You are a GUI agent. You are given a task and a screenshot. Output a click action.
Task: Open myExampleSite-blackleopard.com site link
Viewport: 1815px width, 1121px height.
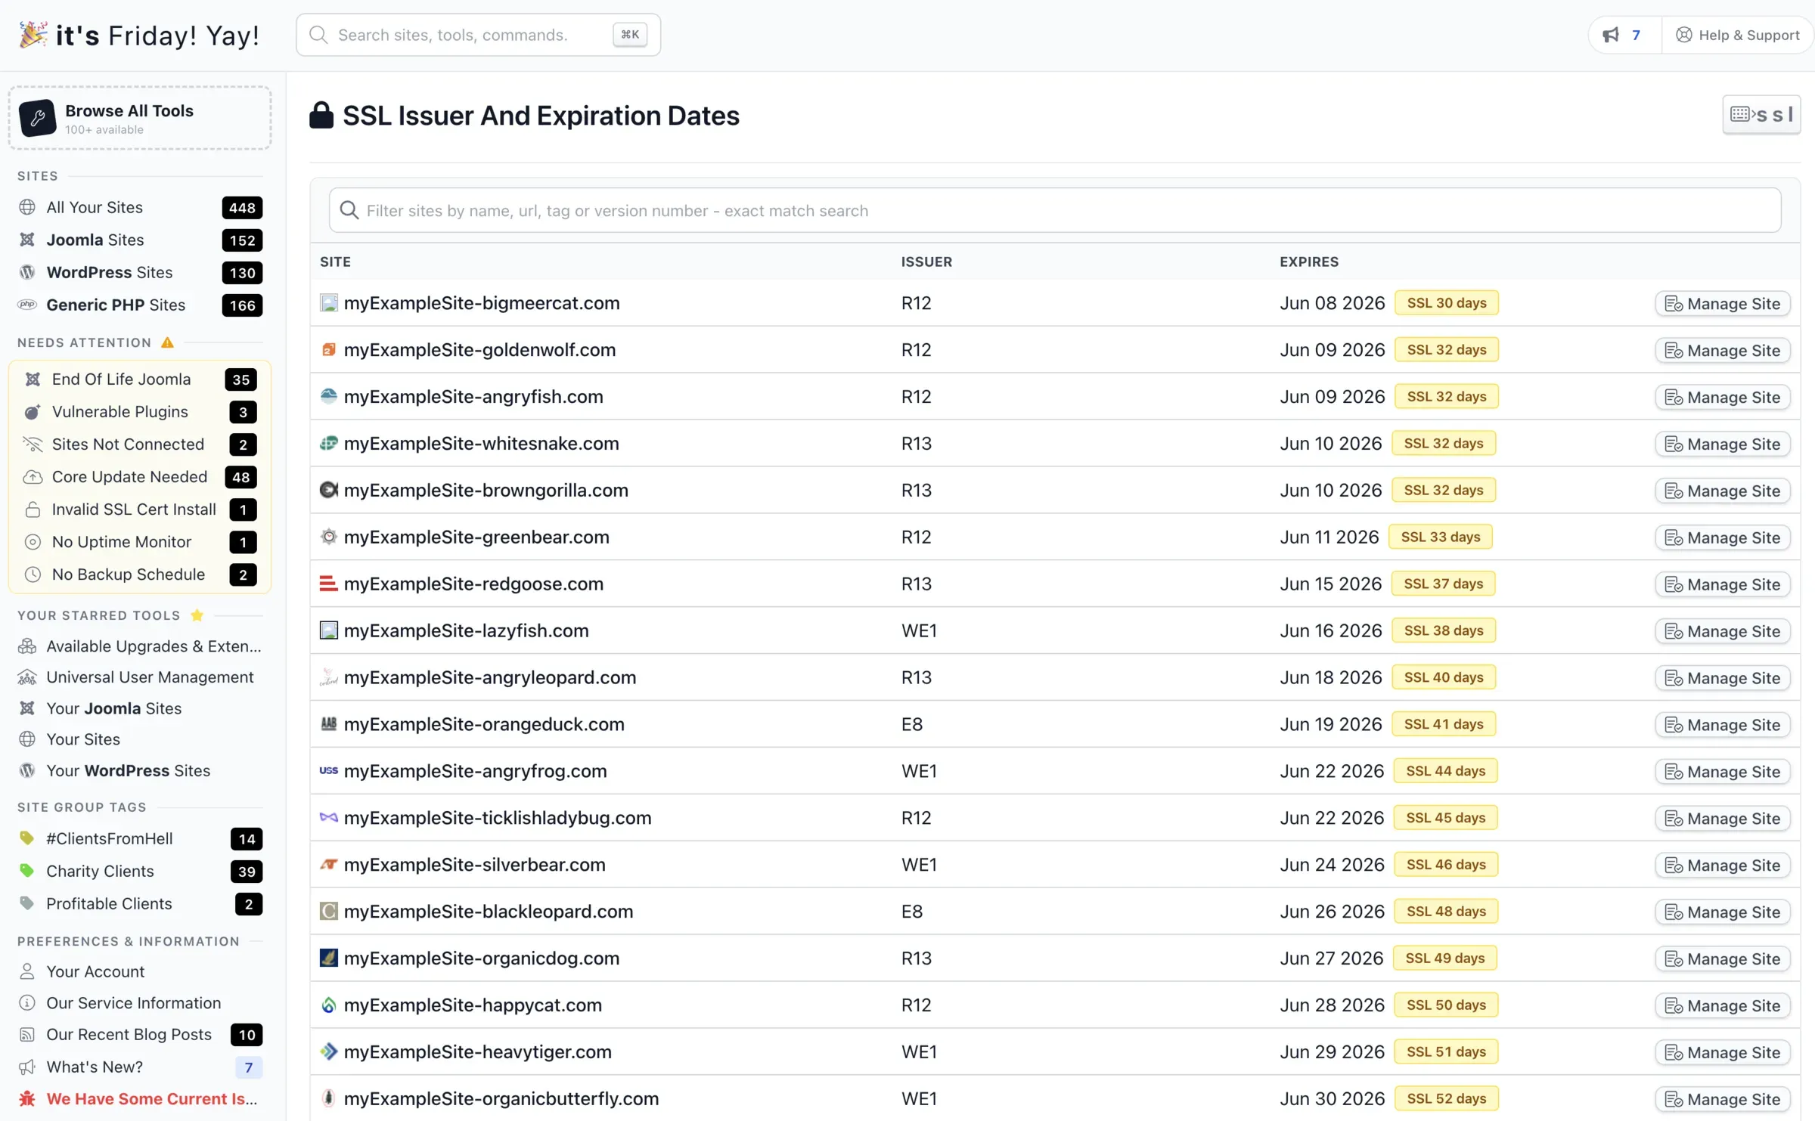tap(489, 912)
